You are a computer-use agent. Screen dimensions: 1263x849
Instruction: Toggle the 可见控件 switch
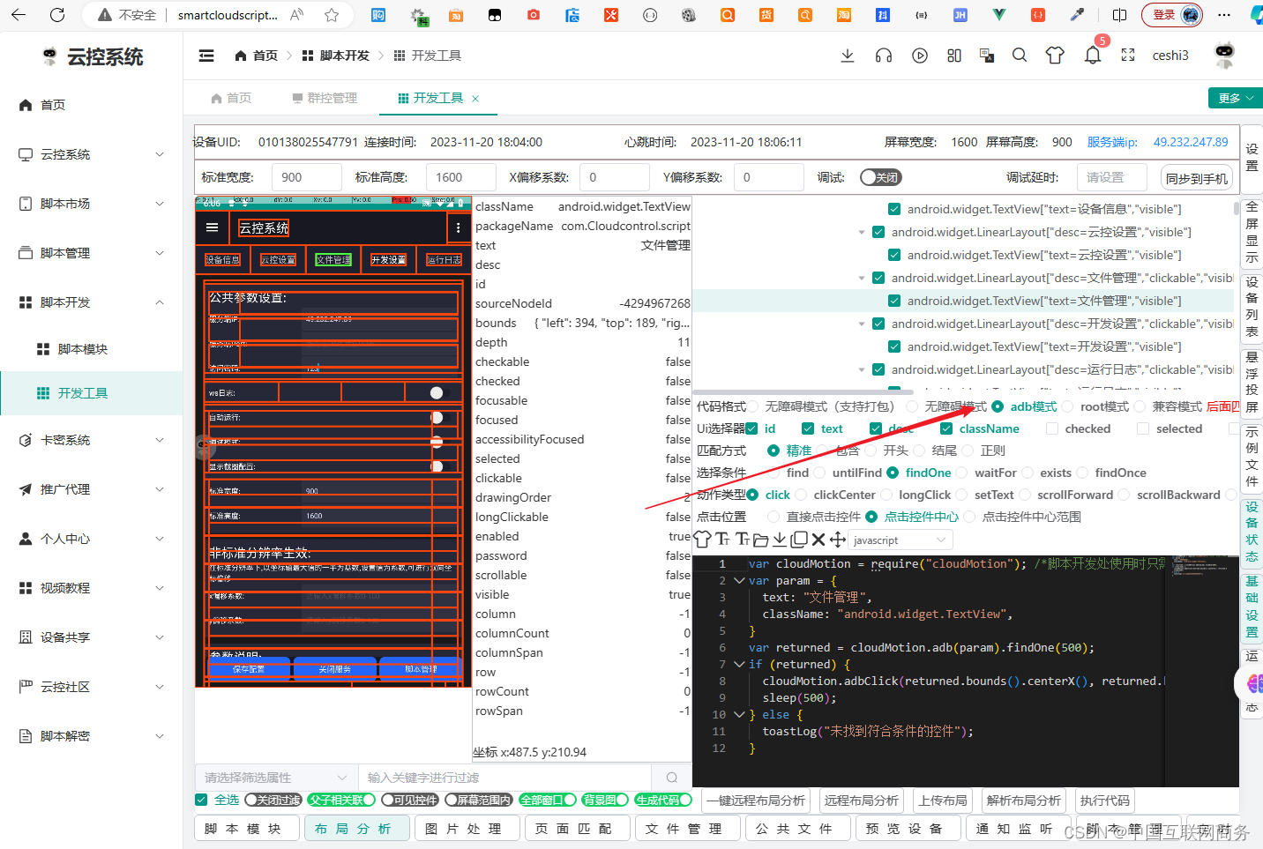(410, 800)
